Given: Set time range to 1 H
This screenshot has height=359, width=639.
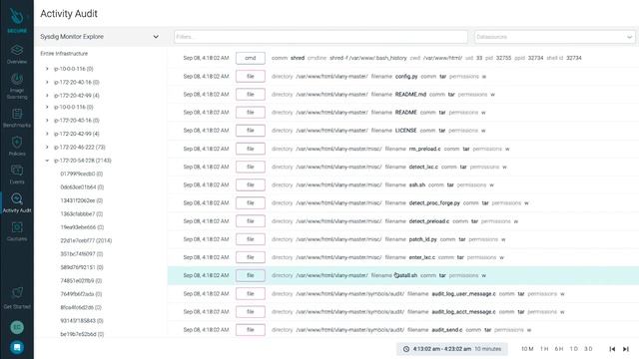Looking at the screenshot, I should click(544, 349).
